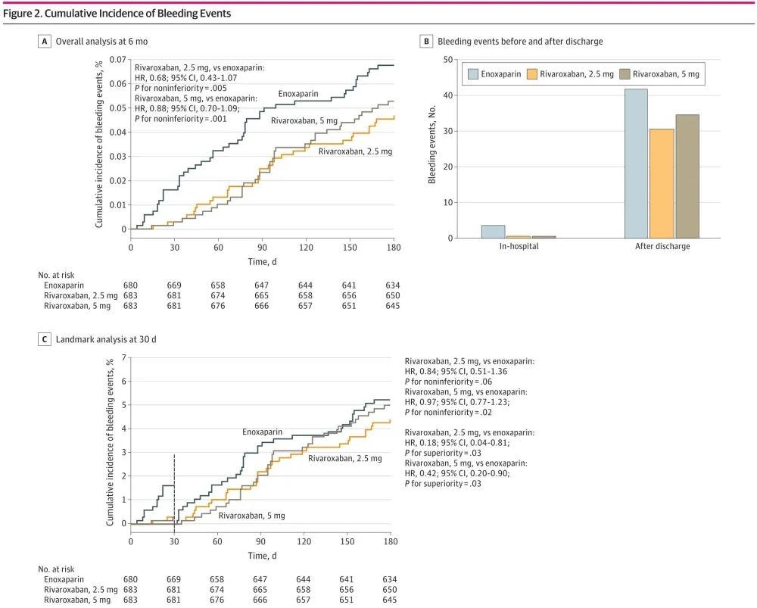The width and height of the screenshot is (757, 608).
Task: Click the 0.07 y-axis tick in panel A
Action: pos(118,60)
